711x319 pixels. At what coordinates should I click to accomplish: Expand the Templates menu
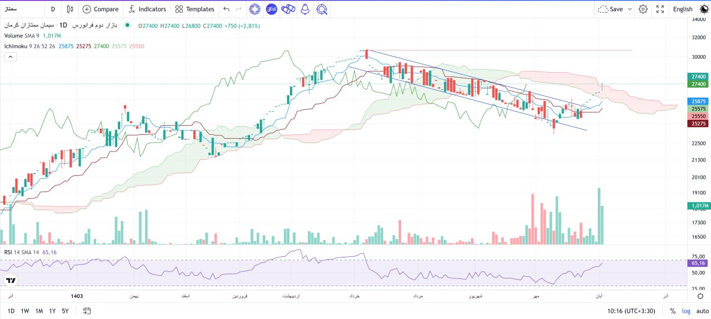coord(194,9)
